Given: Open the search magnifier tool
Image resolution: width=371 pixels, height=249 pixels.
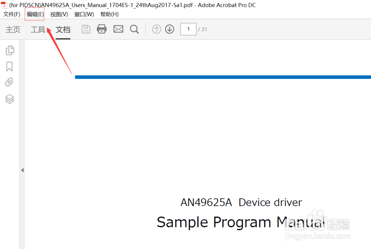Looking at the screenshot, I should pos(134,29).
